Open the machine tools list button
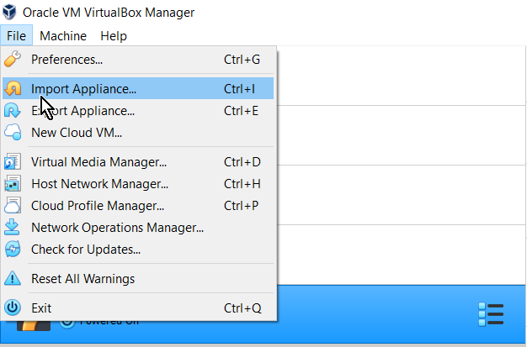 pos(490,314)
